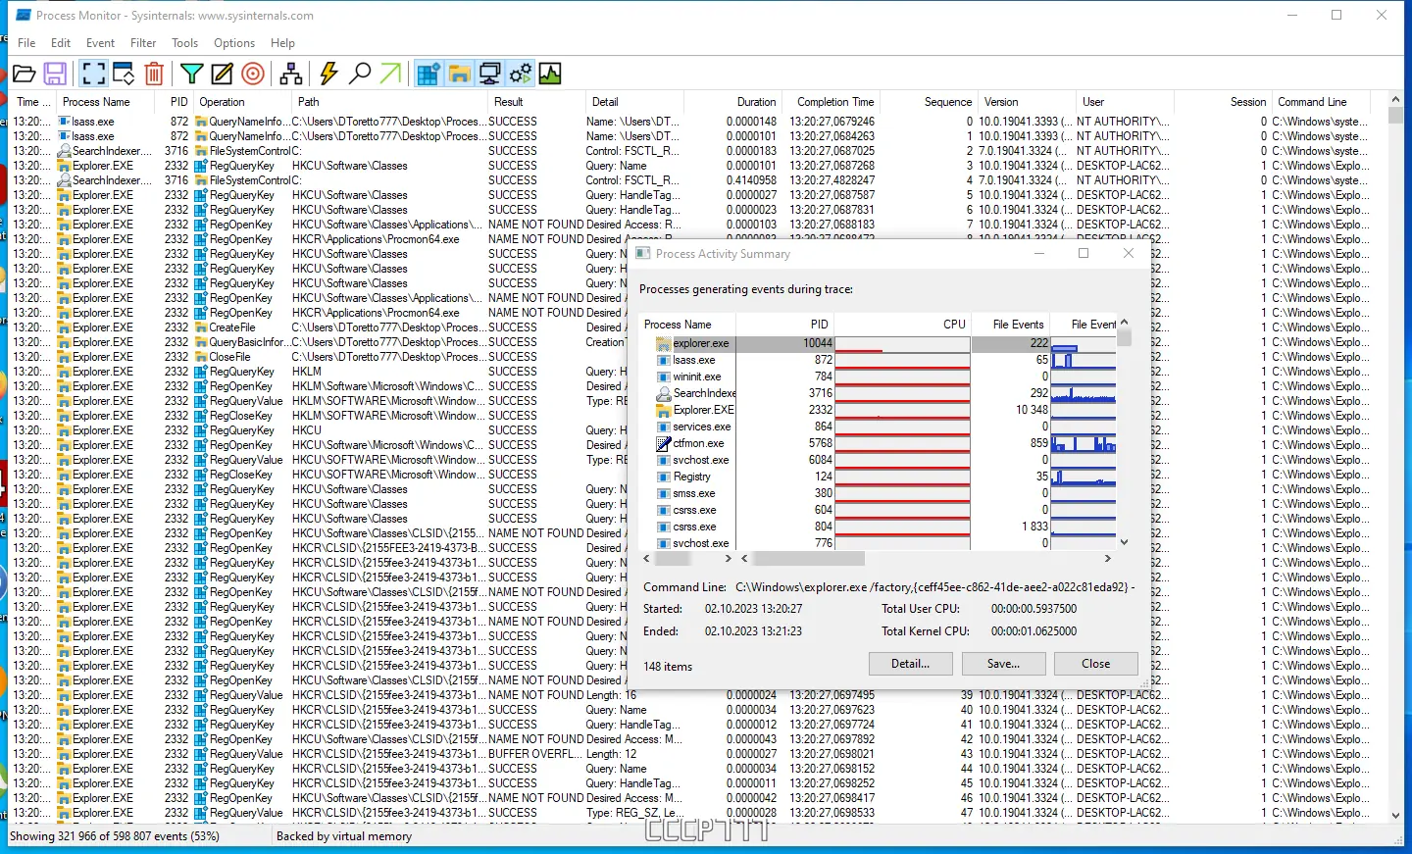
Task: Click the summary process list's down scroll arrow
Action: (x=1125, y=542)
